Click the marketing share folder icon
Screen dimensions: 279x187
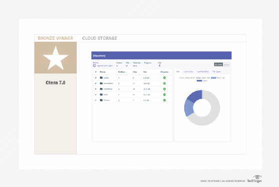coord(101,89)
